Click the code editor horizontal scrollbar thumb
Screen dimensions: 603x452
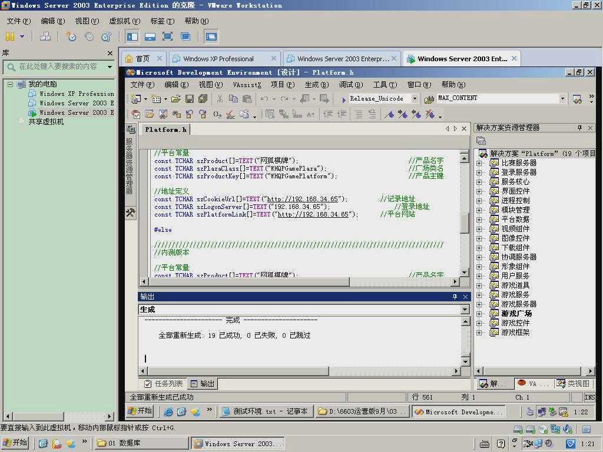(x=249, y=282)
